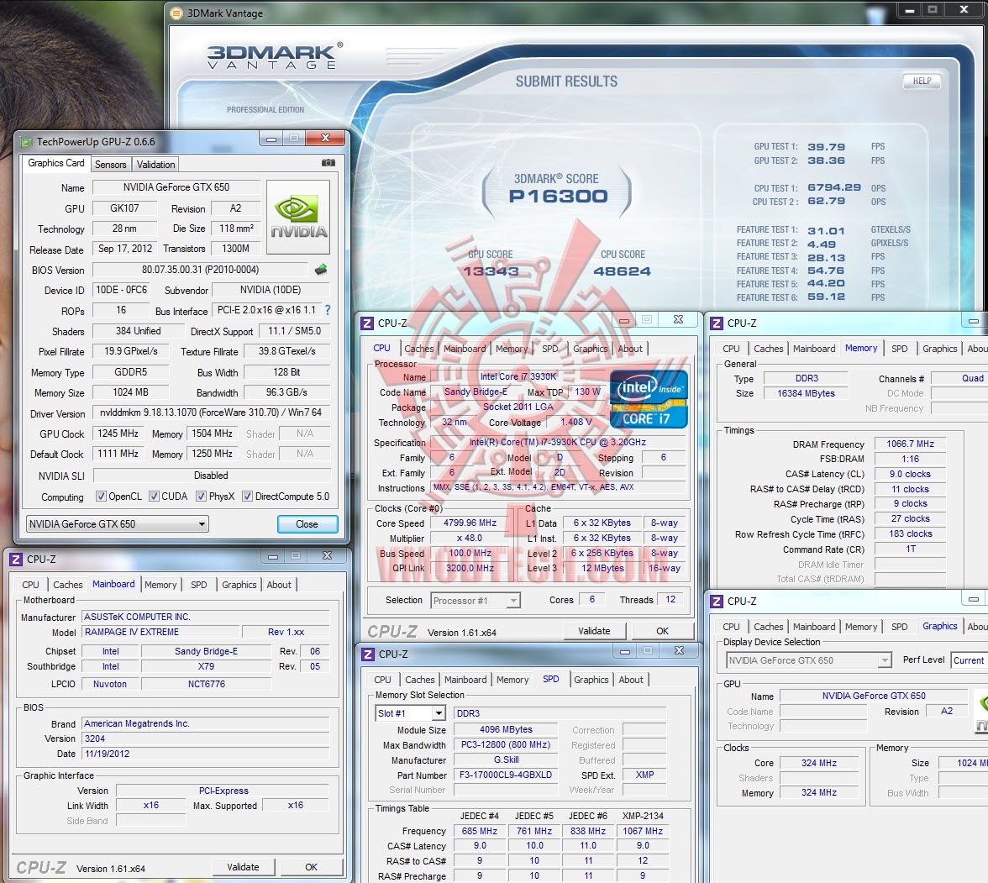Screen dimensions: 988x883
Task: Click the CPU-Z Graphics window Z icon
Action: point(717,602)
